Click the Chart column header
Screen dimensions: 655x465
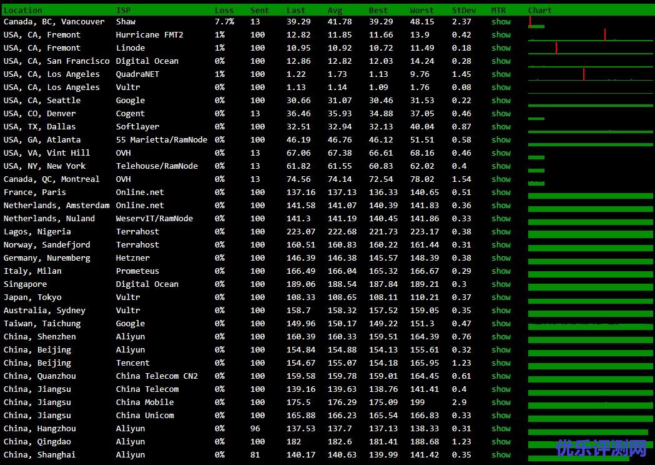[x=540, y=11]
